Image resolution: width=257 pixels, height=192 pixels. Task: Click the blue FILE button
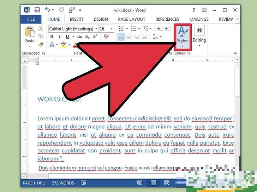[x=31, y=19]
